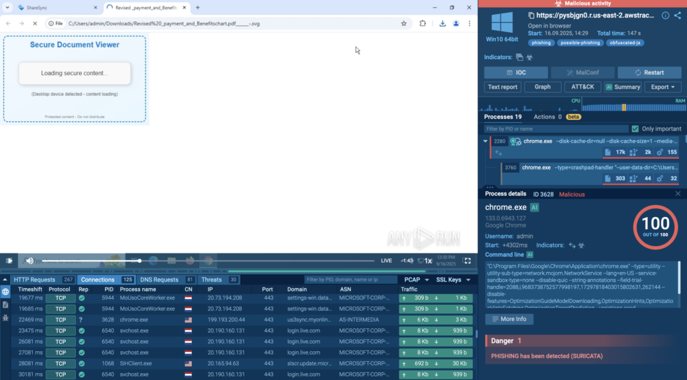Viewport: 687px width, 380px height.
Task: Collapse the chrome.exe 2280 process tree
Action: 485,141
